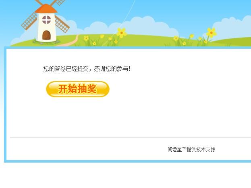This screenshot has height=188, width=251.
Task: Open the 问卷星 footer link
Action: [x=174, y=149]
